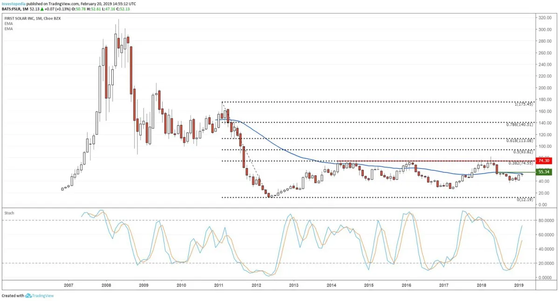The image size is (559, 301).
Task: Select the 0.382(74.55) Fibonacci level label
Action: point(520,164)
